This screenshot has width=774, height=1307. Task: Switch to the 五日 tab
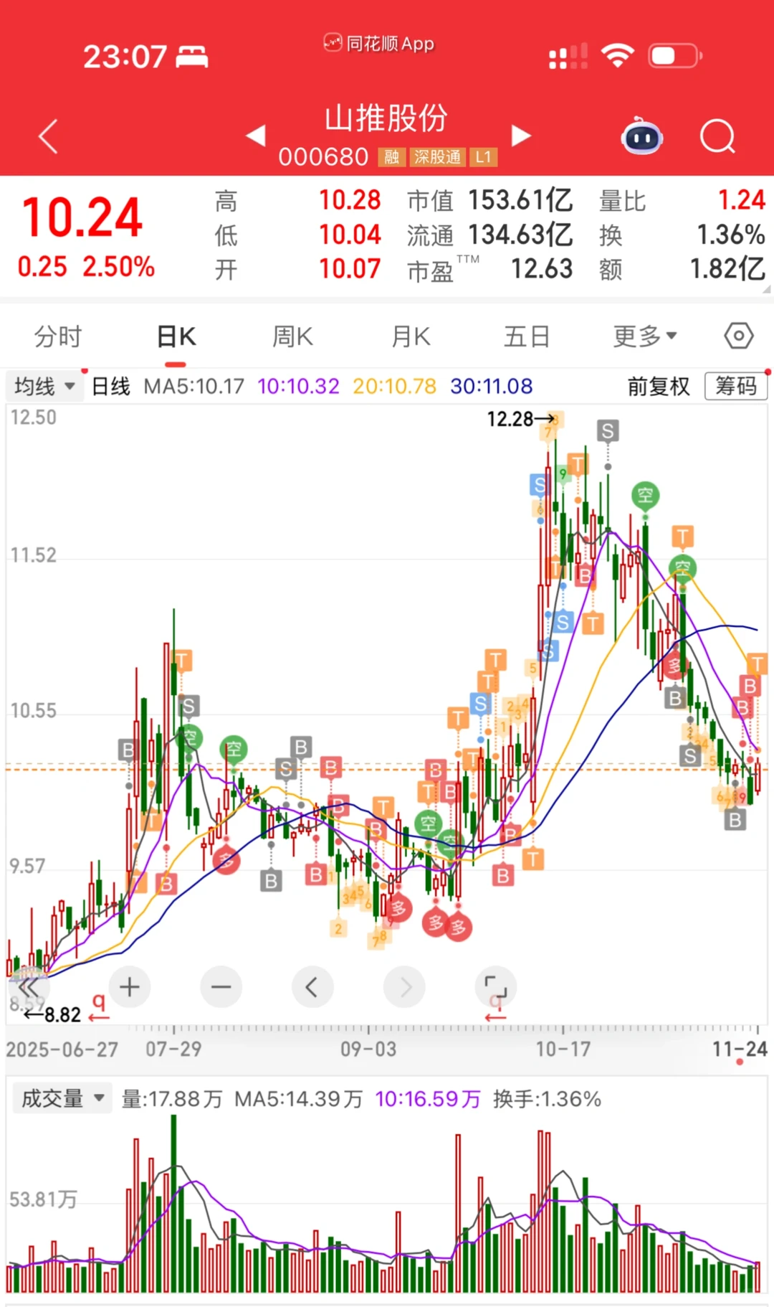click(x=527, y=336)
